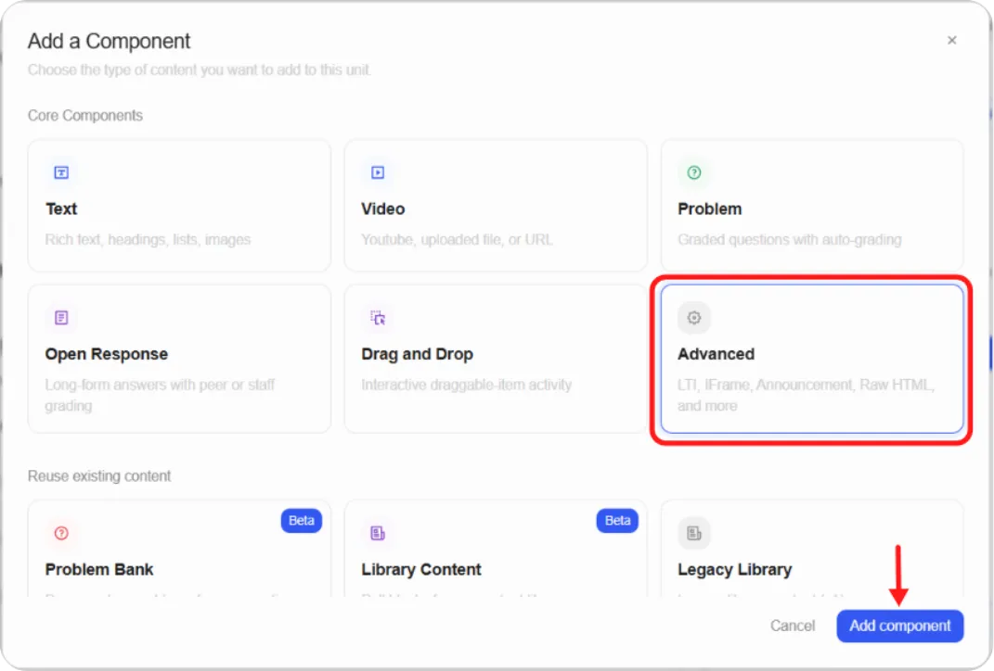Click the Beta badge on Problem Bank

coord(301,520)
